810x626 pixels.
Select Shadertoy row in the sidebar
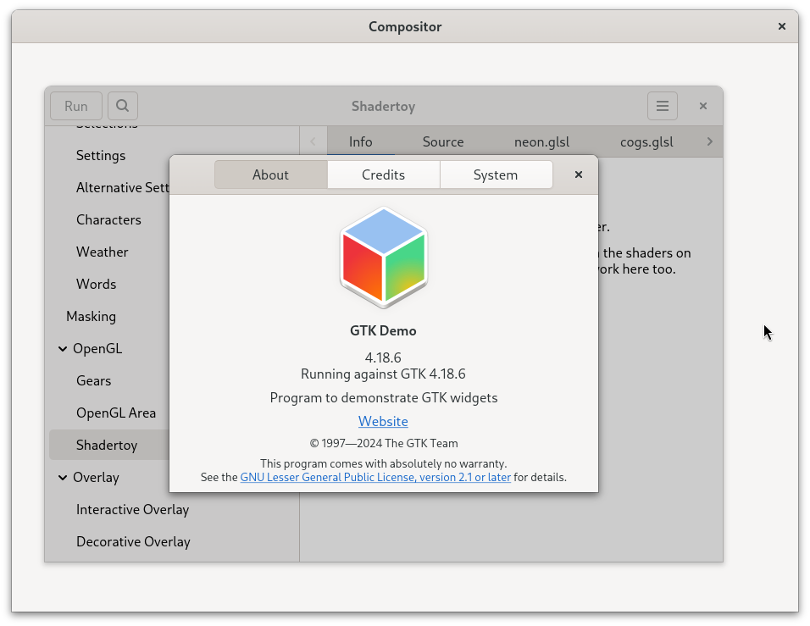[109, 445]
